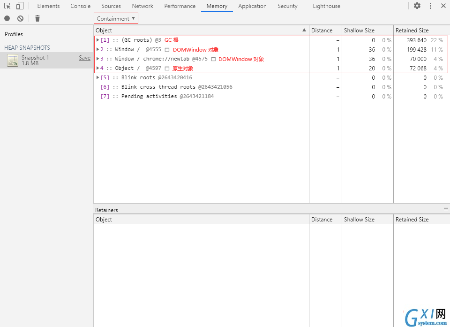The image size is (450, 327).
Task: Toggle the device toolbar icon
Action: point(20,6)
